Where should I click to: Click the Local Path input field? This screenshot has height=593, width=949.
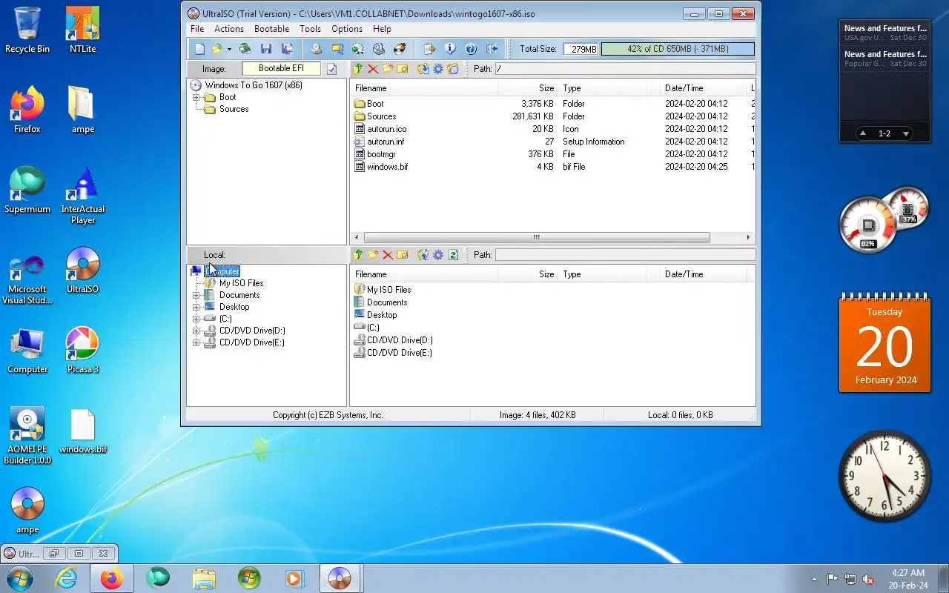pyautogui.click(x=624, y=255)
